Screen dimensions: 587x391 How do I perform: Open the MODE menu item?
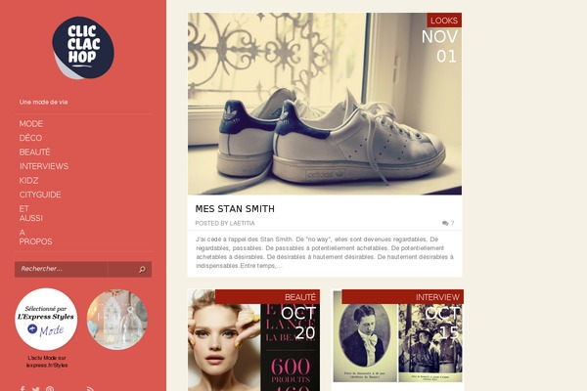pos(31,124)
